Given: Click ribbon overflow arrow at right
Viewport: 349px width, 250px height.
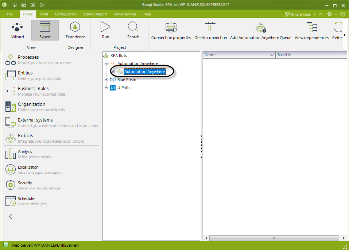Looking at the screenshot, I should (345, 35).
